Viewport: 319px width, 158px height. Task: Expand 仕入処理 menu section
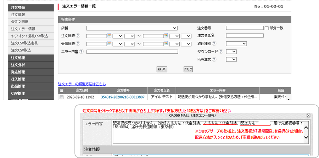click(31, 79)
